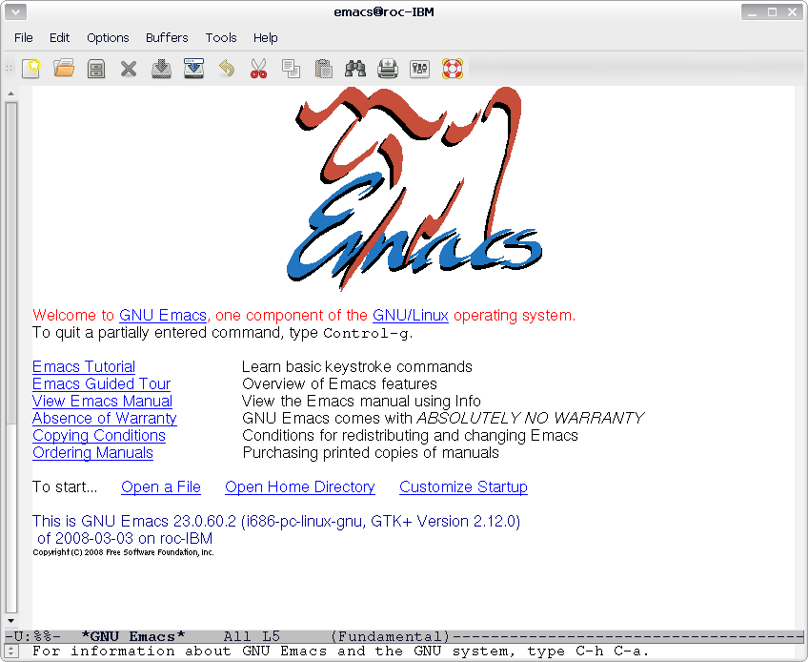This screenshot has height=662, width=808.
Task: Follow the GNU/Linux link
Action: [x=410, y=316]
